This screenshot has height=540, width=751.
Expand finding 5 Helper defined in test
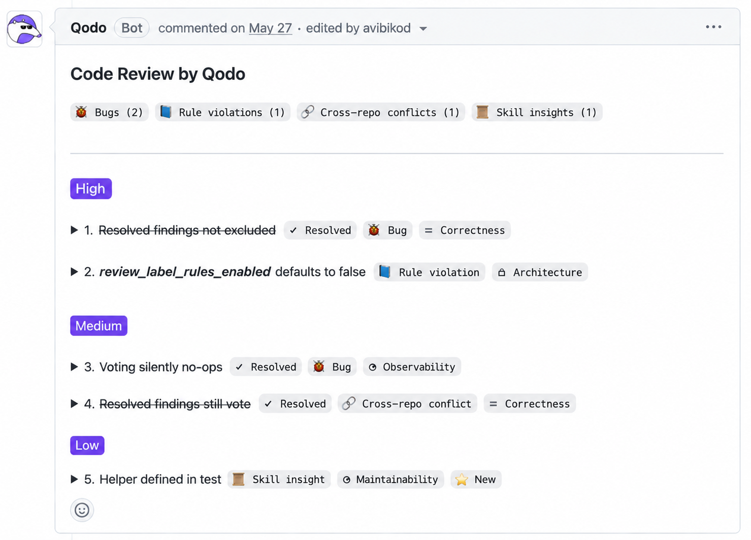click(x=74, y=479)
